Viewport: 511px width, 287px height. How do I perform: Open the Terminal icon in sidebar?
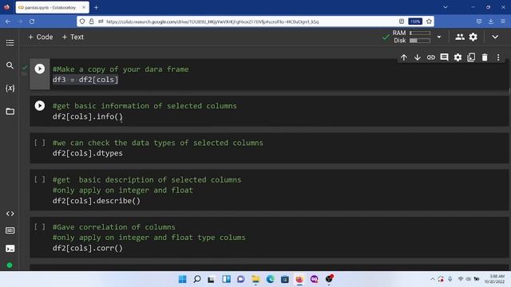[x=10, y=249]
